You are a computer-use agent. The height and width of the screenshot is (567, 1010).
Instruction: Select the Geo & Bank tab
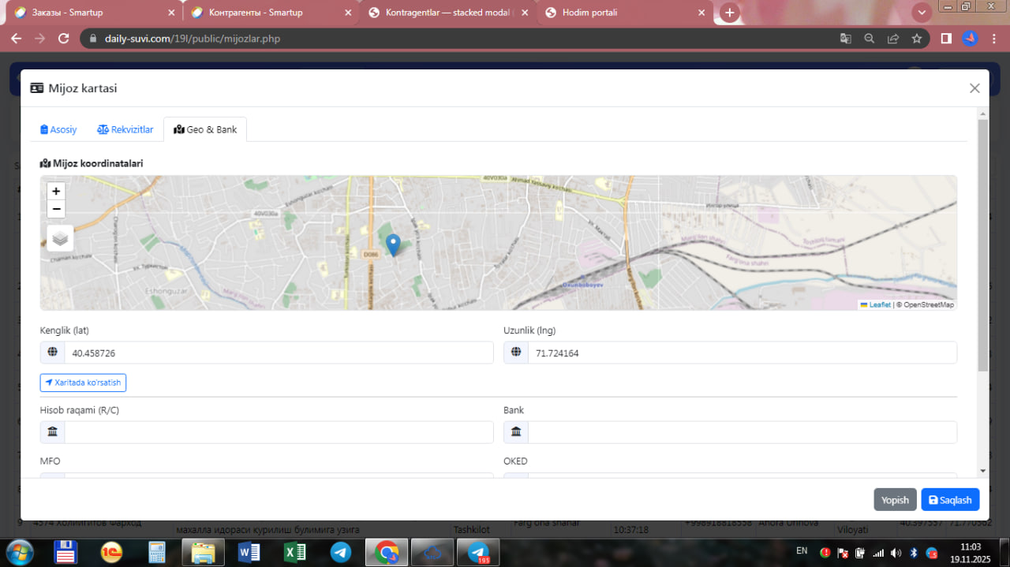(205, 129)
